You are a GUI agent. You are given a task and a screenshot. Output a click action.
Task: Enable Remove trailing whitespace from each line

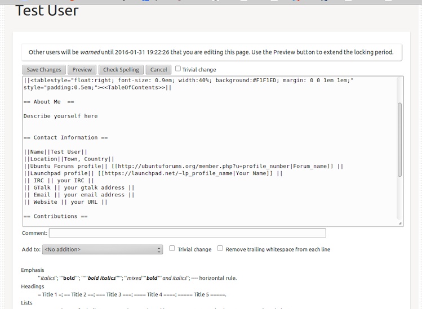point(220,249)
